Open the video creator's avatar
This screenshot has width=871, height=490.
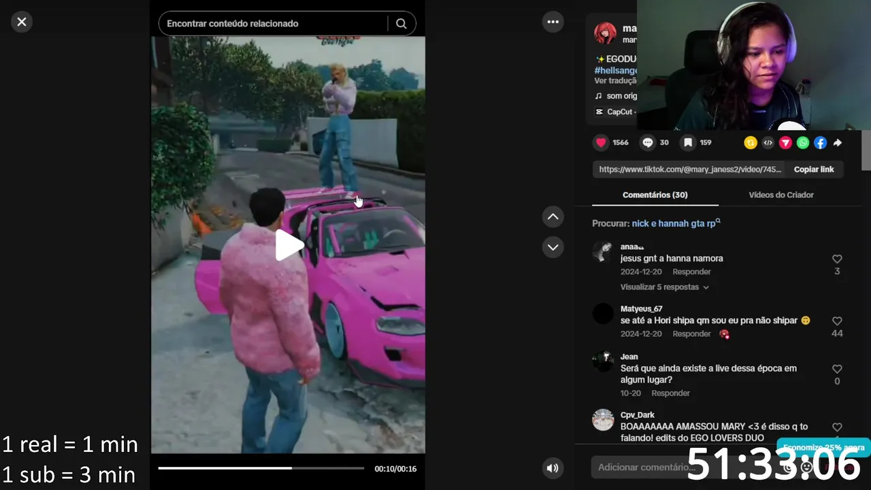605,33
